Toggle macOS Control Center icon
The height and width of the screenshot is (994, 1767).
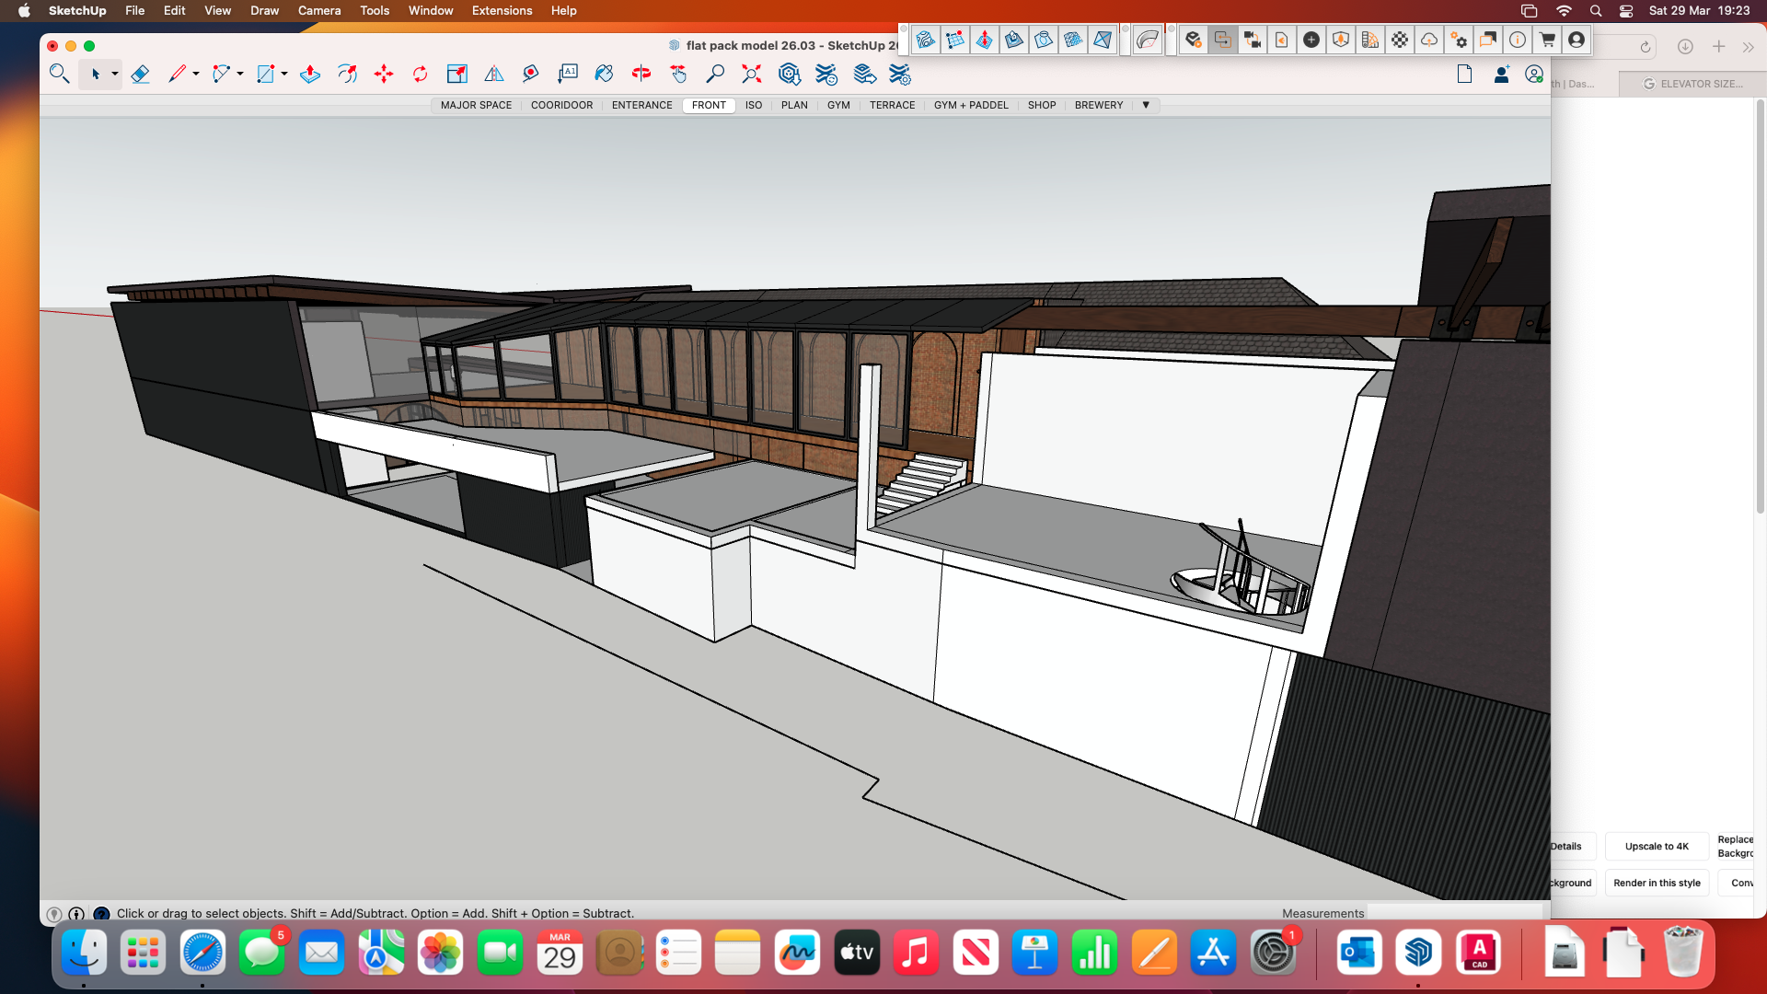(1626, 11)
